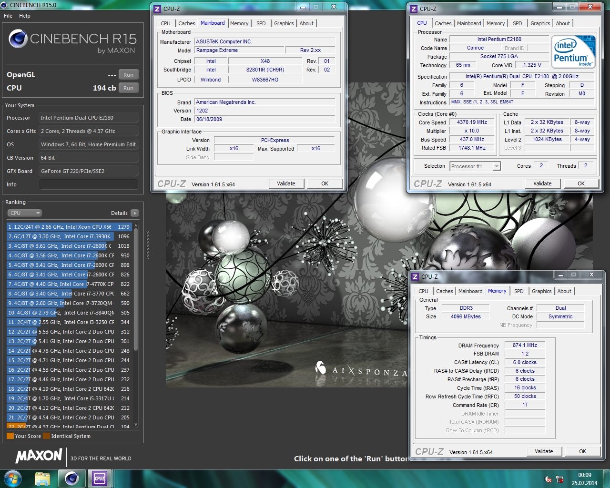610x488 pixels.
Task: Click the Identical System legend swatch
Action: click(46, 436)
